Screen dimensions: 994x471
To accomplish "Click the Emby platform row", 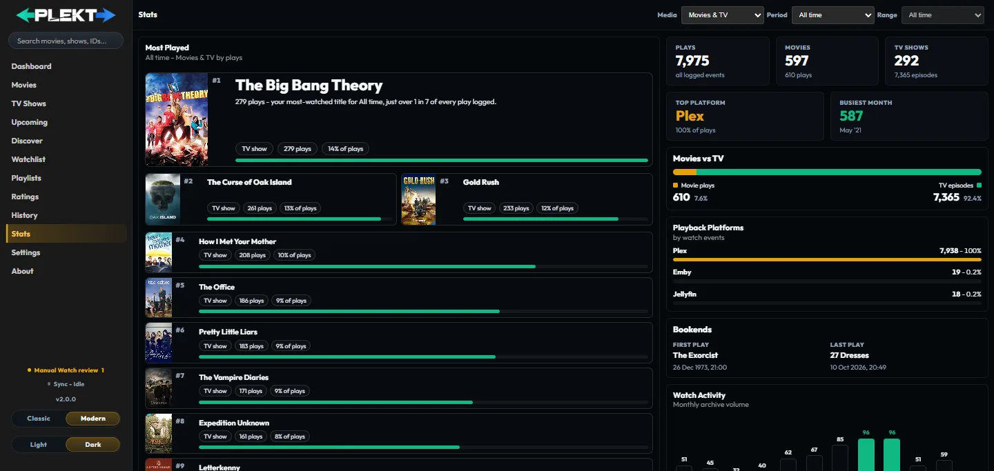I will tap(827, 274).
